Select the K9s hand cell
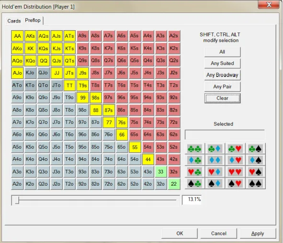Image resolution: width=283 pixels, height=243 pixels. point(82,48)
